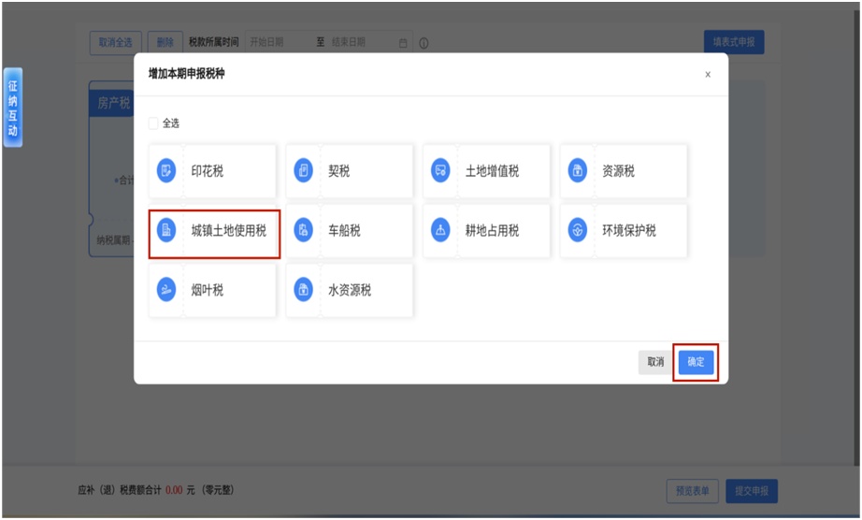Click the 烟叶税 tobacco tax icon
862x520 pixels.
coord(166,290)
